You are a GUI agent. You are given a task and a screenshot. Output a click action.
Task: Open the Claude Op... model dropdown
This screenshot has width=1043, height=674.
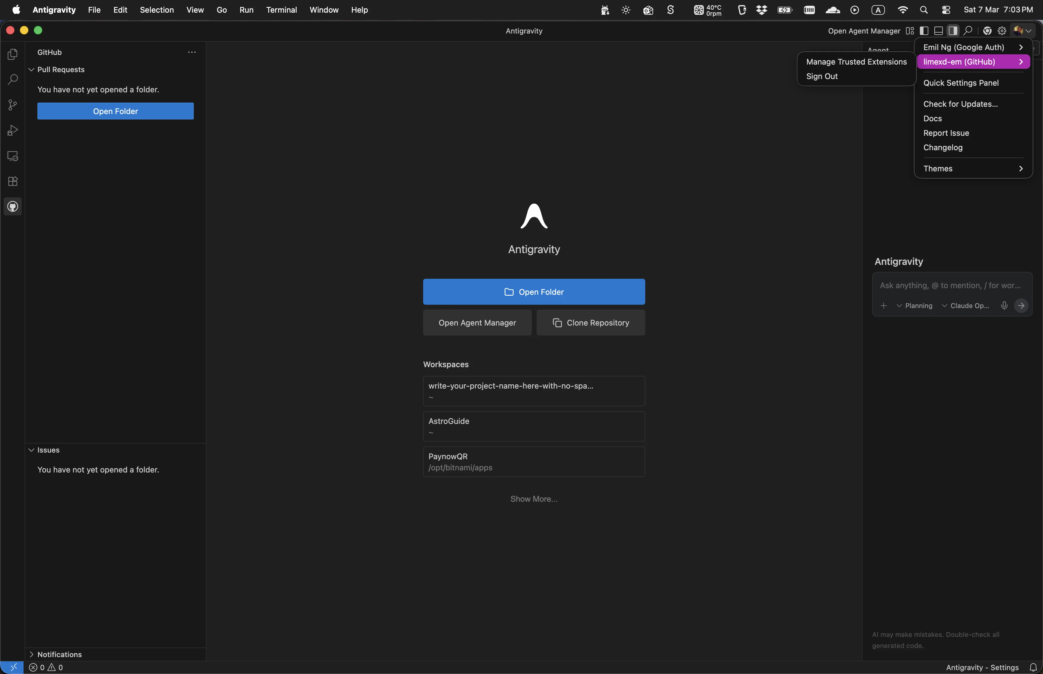[x=965, y=306]
